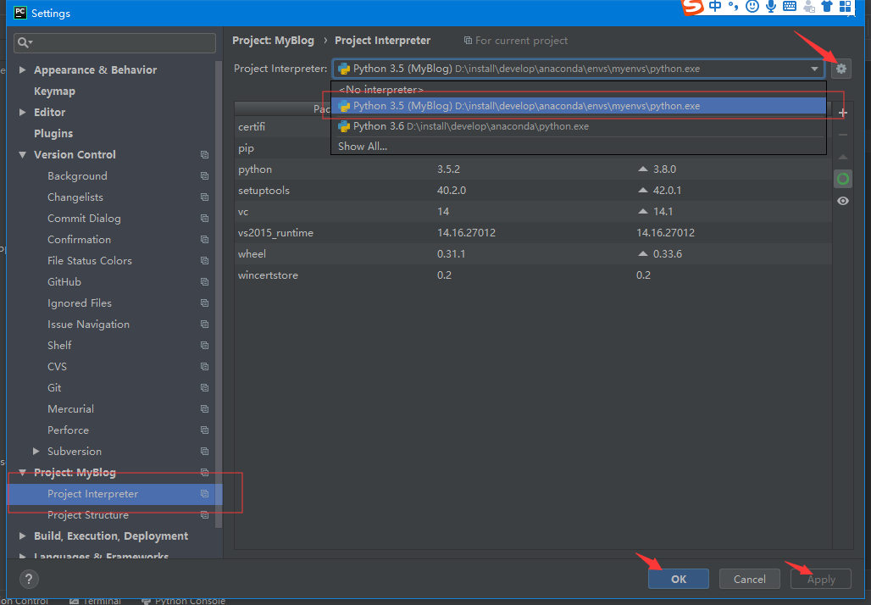This screenshot has width=871, height=605.
Task: Click the Sogou input method S logo
Action: pyautogui.click(x=693, y=7)
